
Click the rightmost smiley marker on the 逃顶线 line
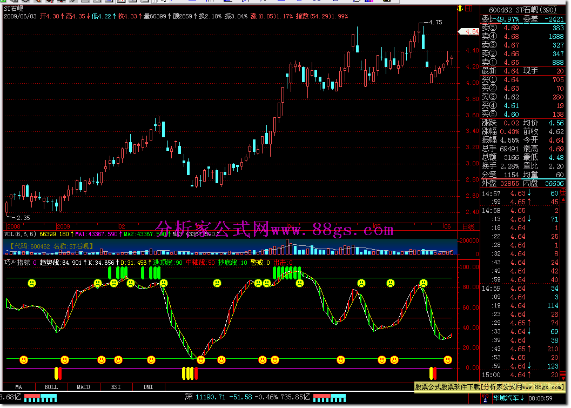tap(423, 283)
